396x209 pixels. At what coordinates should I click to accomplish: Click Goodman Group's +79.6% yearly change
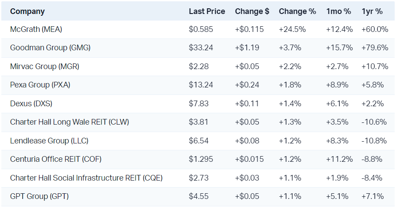click(x=375, y=48)
